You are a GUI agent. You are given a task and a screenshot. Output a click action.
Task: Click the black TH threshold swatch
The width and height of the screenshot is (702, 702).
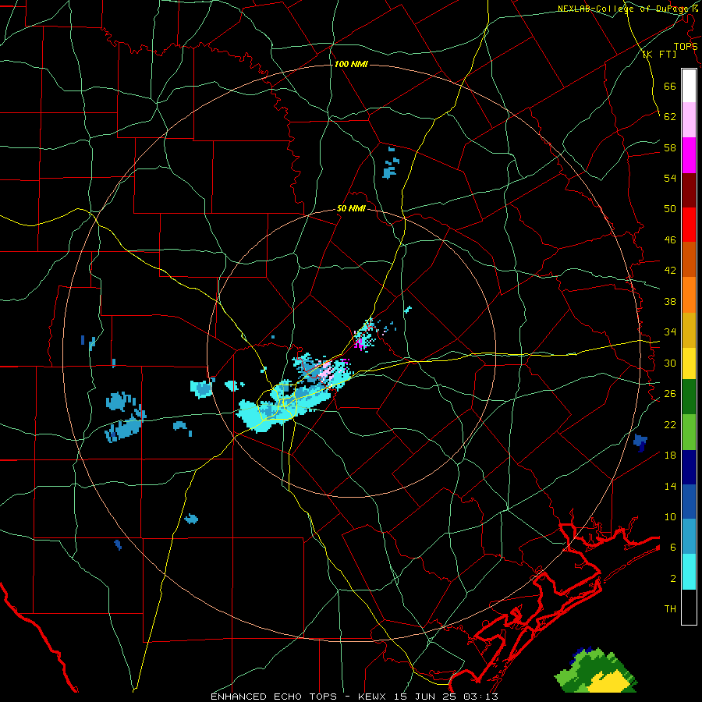point(689,607)
